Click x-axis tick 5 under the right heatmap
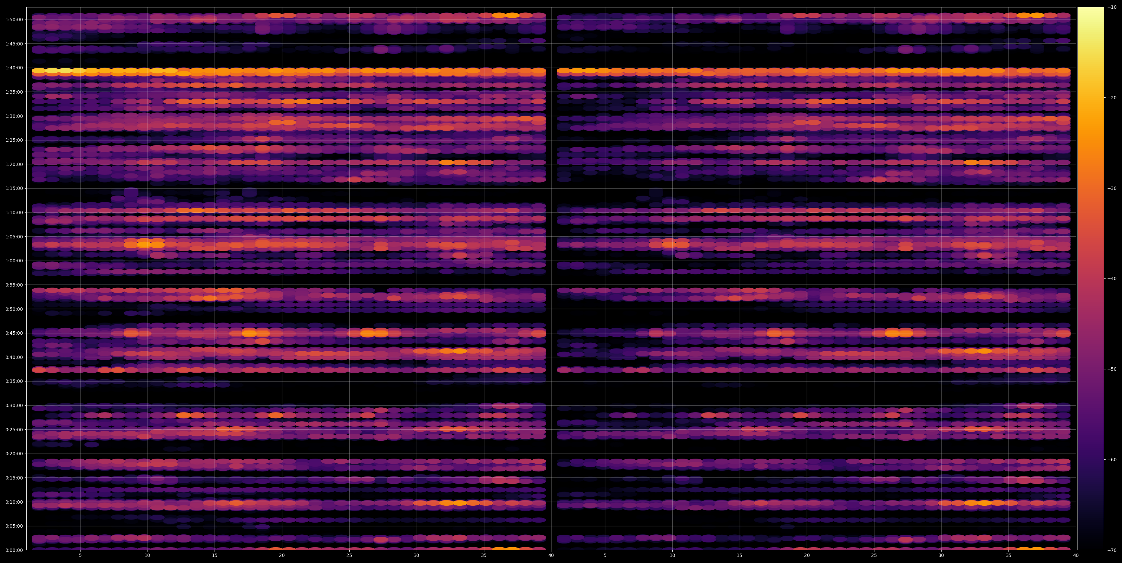 [605, 556]
